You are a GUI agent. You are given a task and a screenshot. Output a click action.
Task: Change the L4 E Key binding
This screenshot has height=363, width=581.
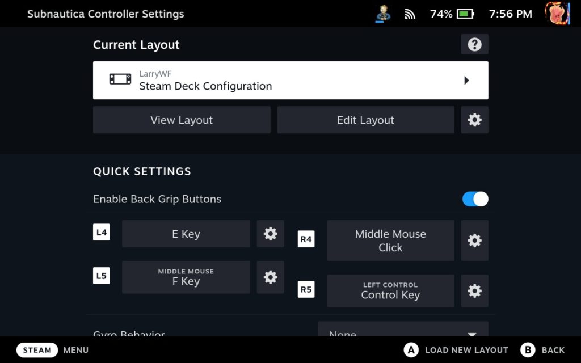(x=186, y=234)
